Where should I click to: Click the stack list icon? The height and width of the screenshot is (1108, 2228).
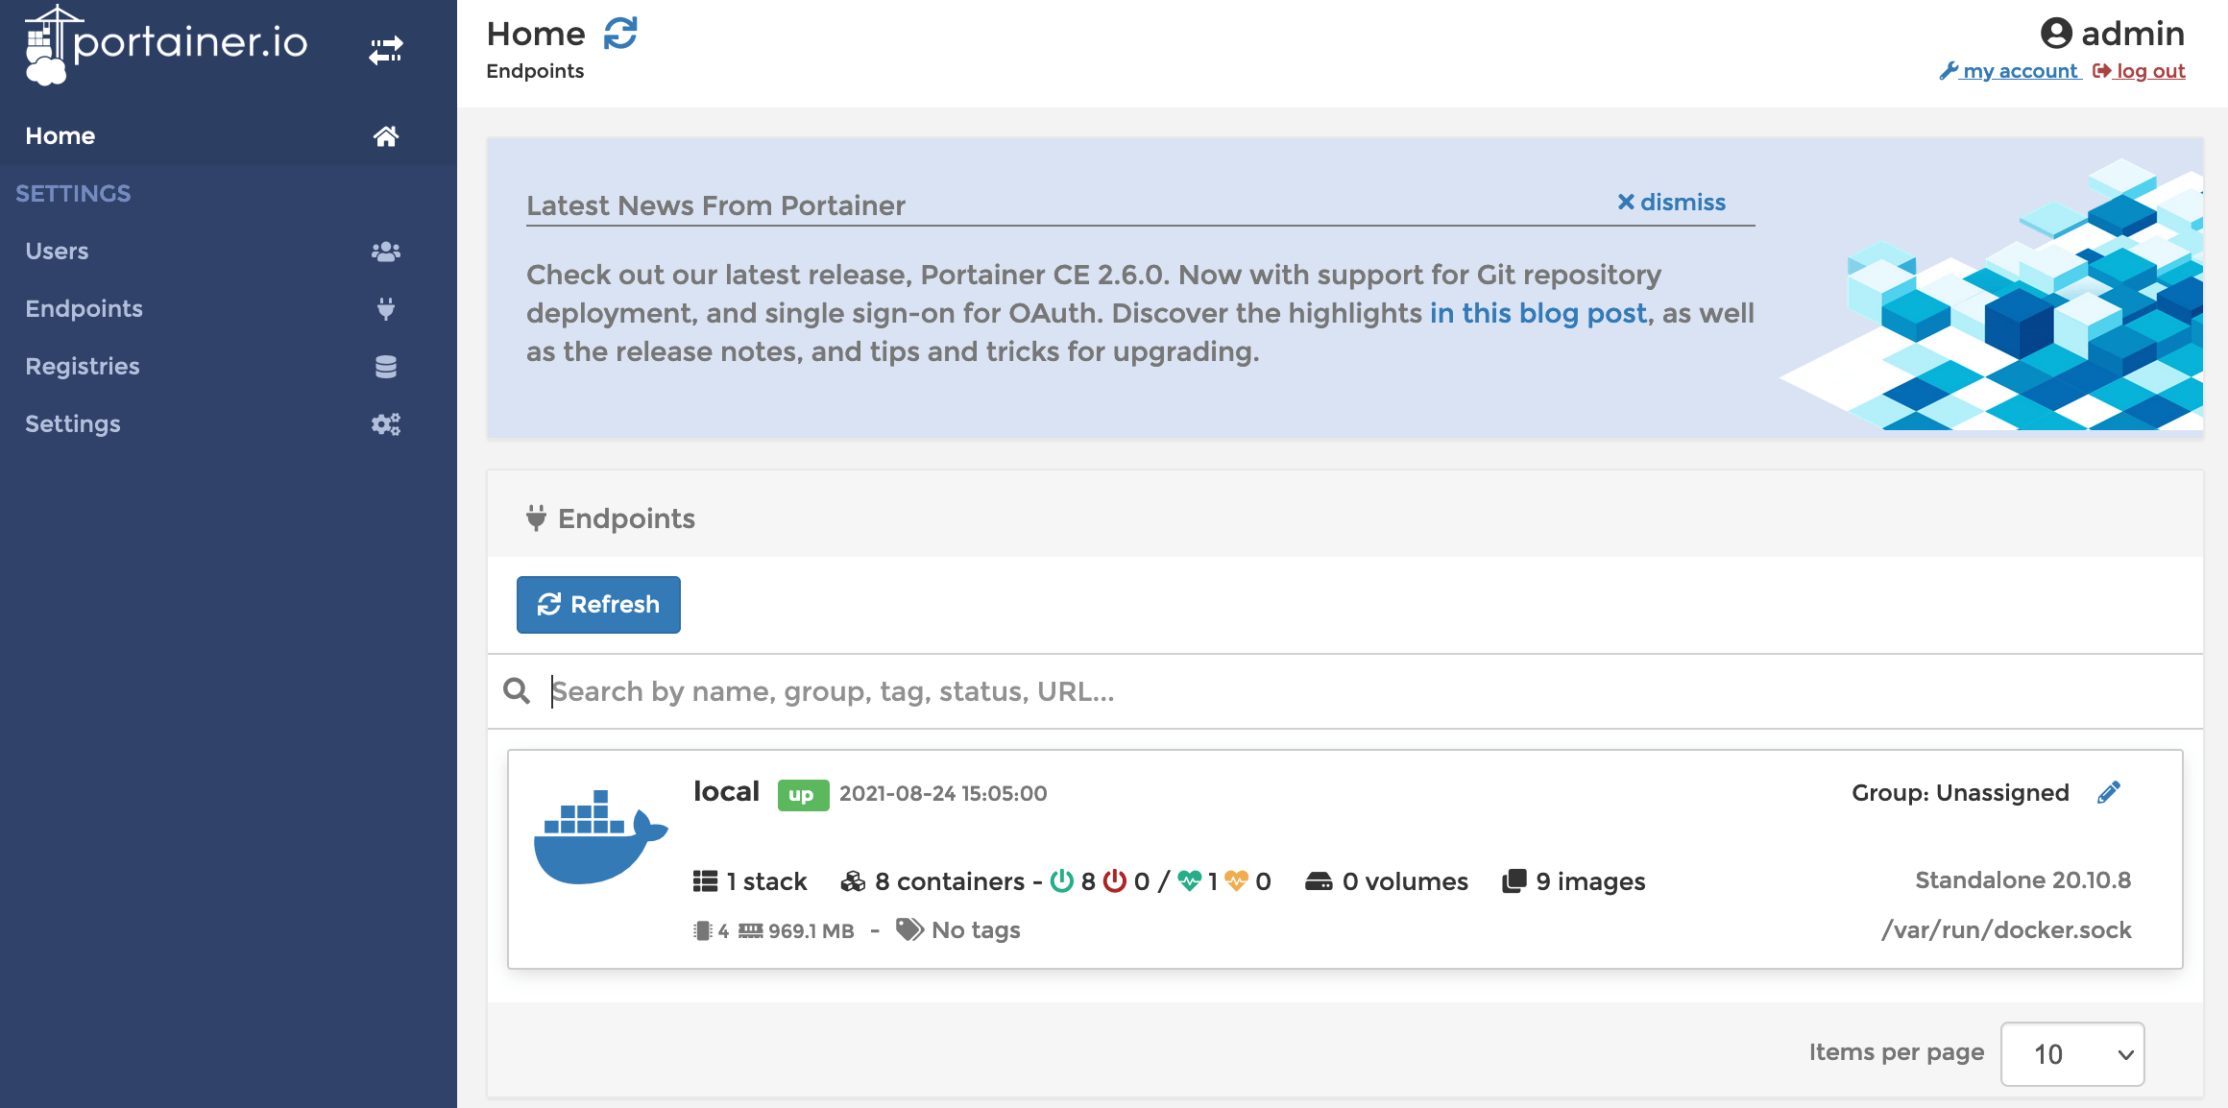click(706, 881)
